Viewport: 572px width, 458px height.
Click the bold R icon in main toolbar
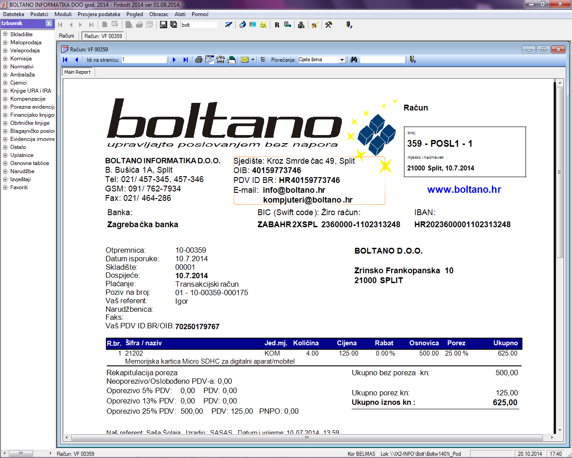(x=277, y=25)
